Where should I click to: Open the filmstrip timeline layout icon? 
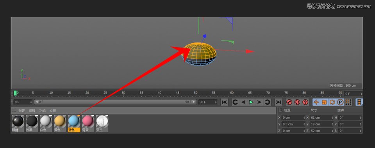tap(359, 102)
